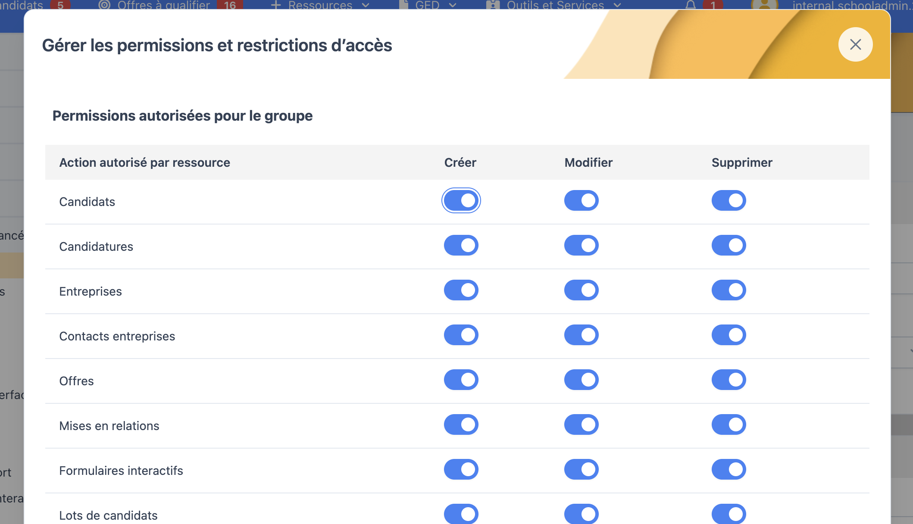Screen dimensions: 913x524
Task: Toggle Créer permission for Candidats
Action: pos(461,200)
